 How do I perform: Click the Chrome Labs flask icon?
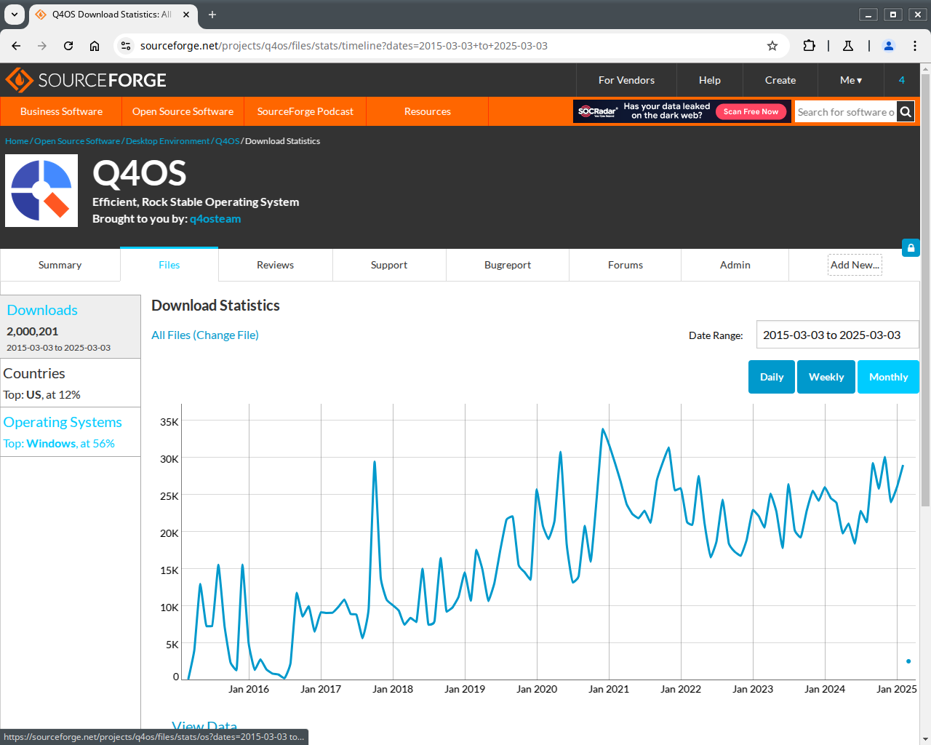(848, 46)
